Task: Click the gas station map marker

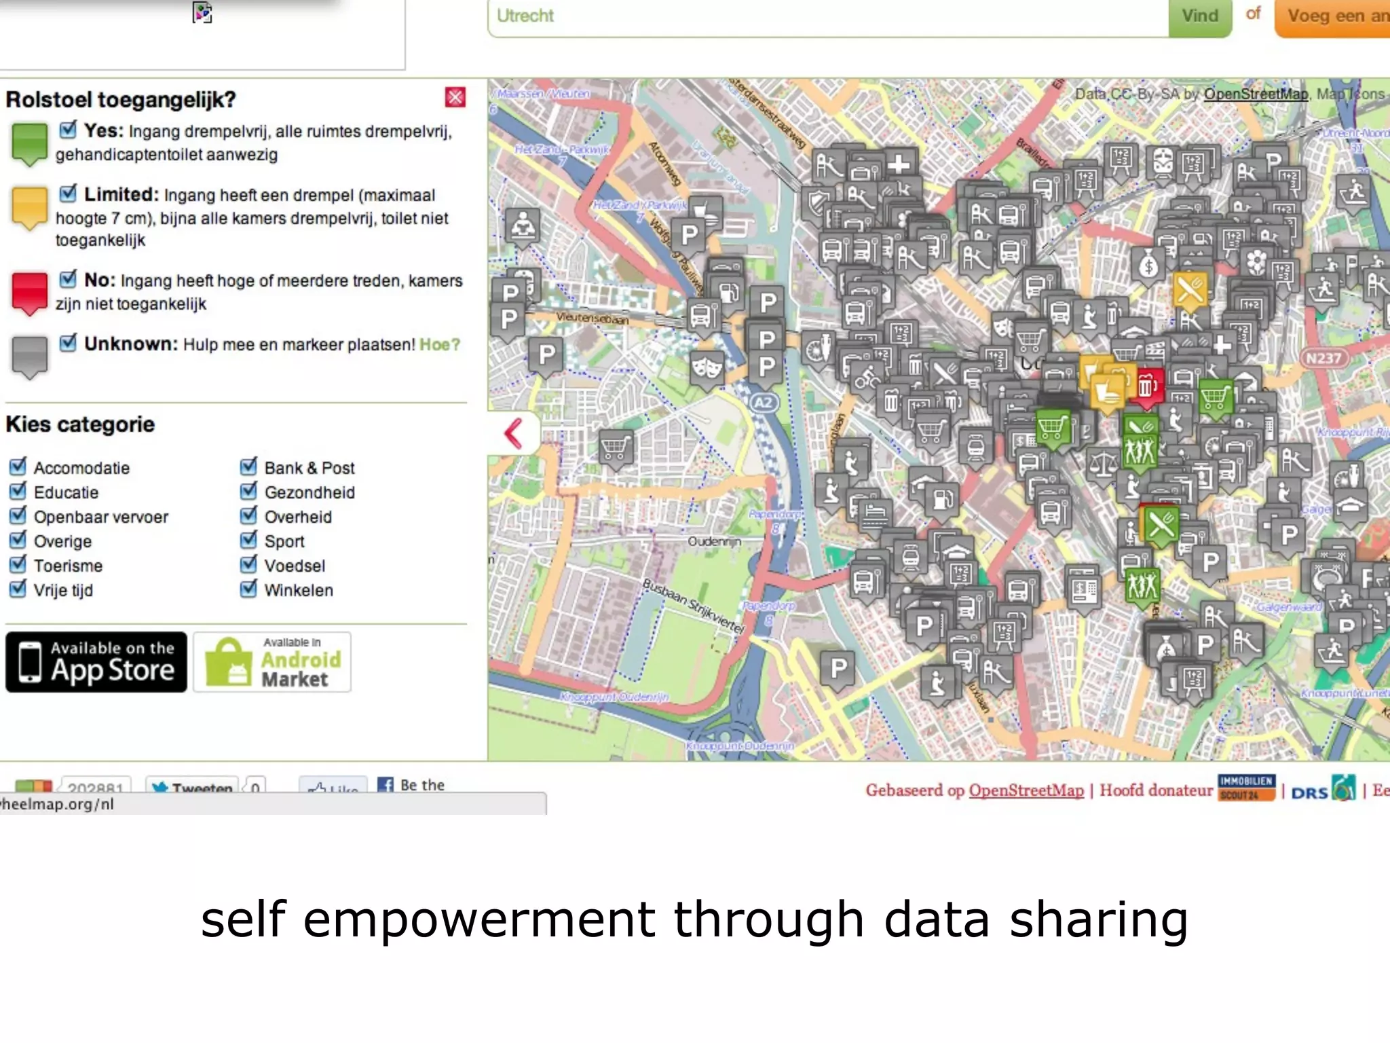Action: point(942,500)
